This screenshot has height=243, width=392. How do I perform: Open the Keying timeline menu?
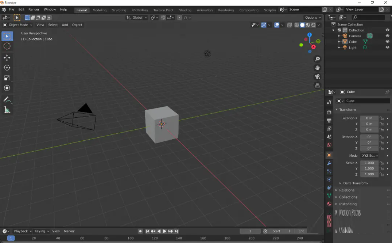pyautogui.click(x=42, y=231)
